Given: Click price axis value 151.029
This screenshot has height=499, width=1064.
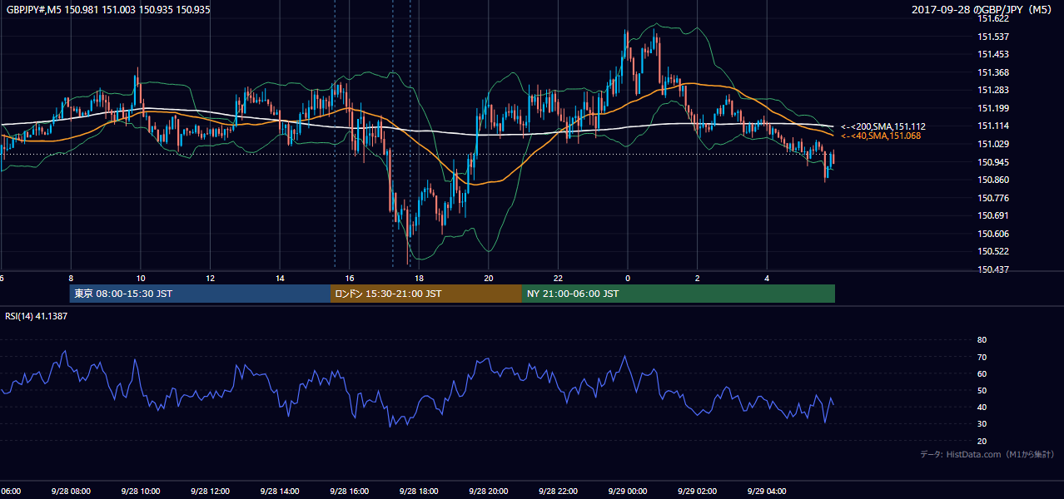Looking at the screenshot, I should point(992,144).
